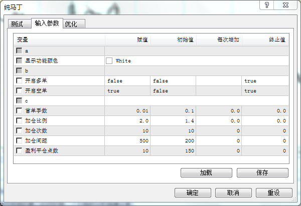Click the 显示功能颜色 variable label
This screenshot has height=206, width=301.
(x=42, y=61)
